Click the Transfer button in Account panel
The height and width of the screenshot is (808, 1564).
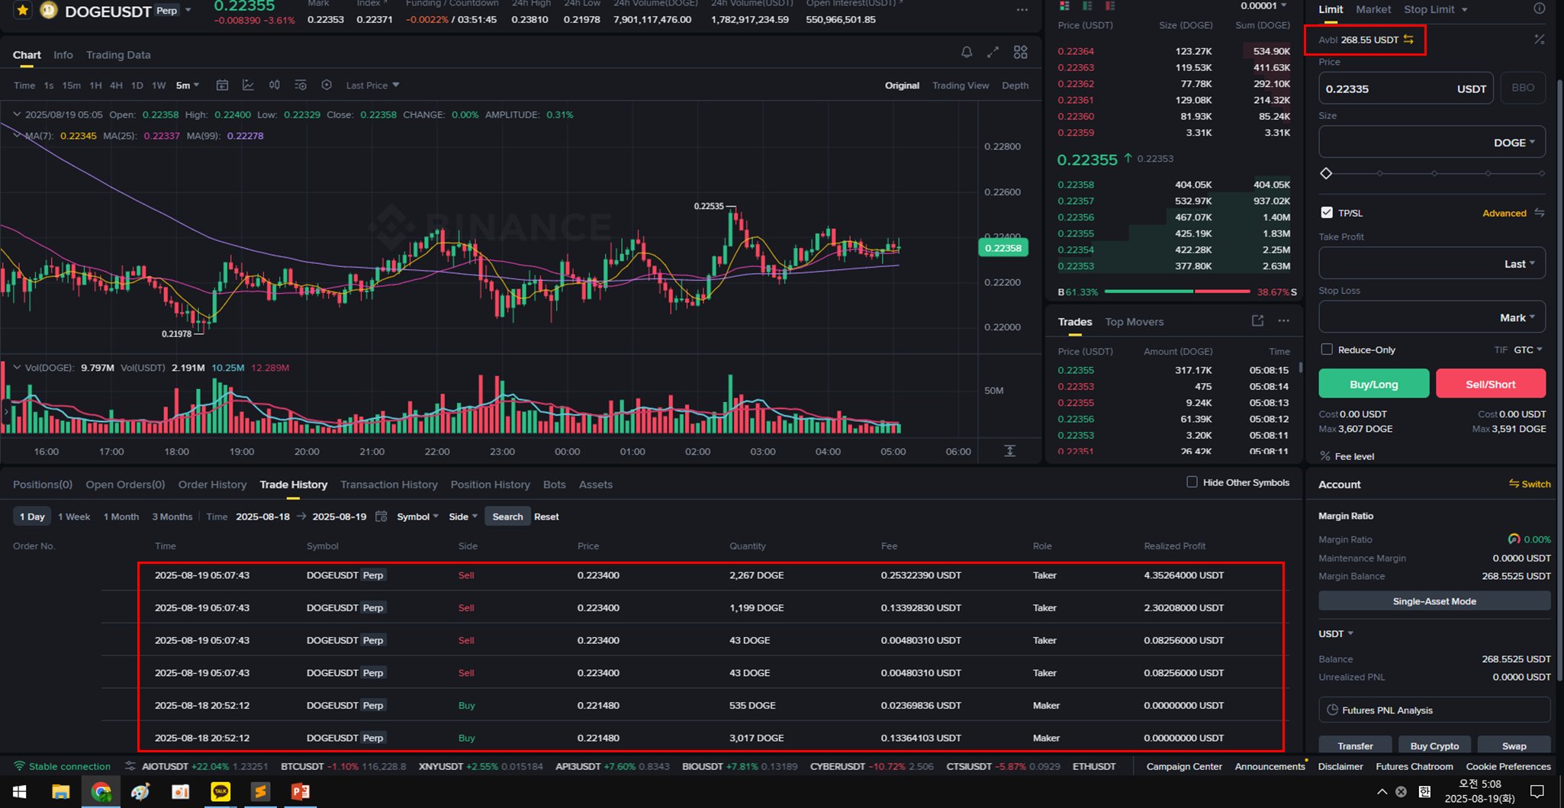1355,745
